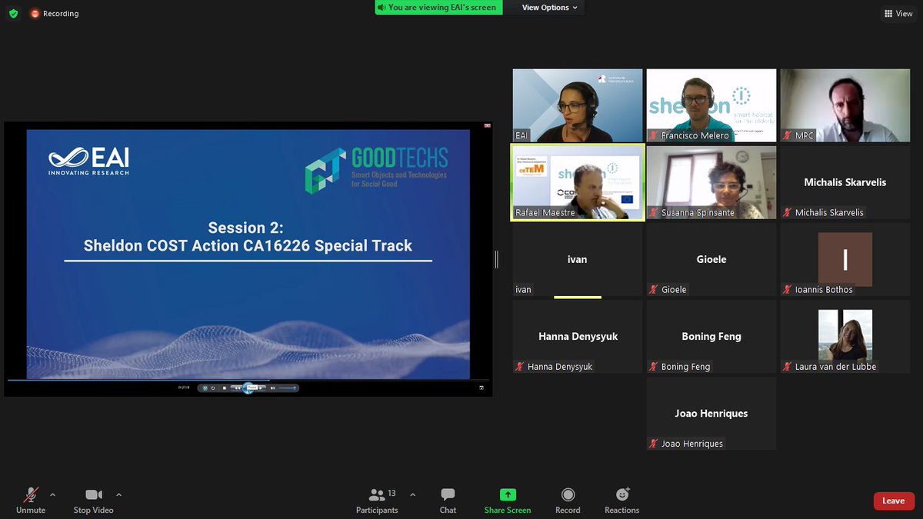Open audio options chevron next to Unmute
This screenshot has width=923, height=519.
(52, 494)
